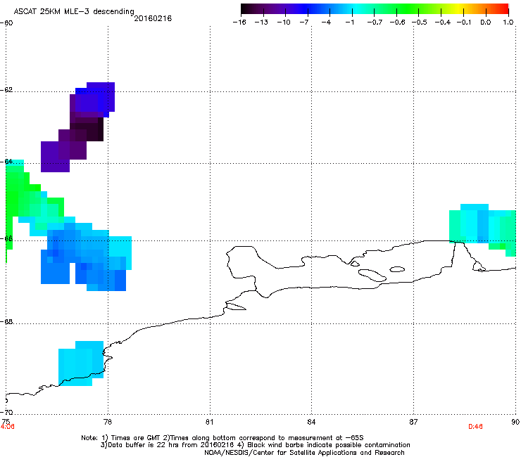Select the color bar label "1.0"
Image resolution: width=521 pixels, height=457 pixels.
[x=508, y=22]
